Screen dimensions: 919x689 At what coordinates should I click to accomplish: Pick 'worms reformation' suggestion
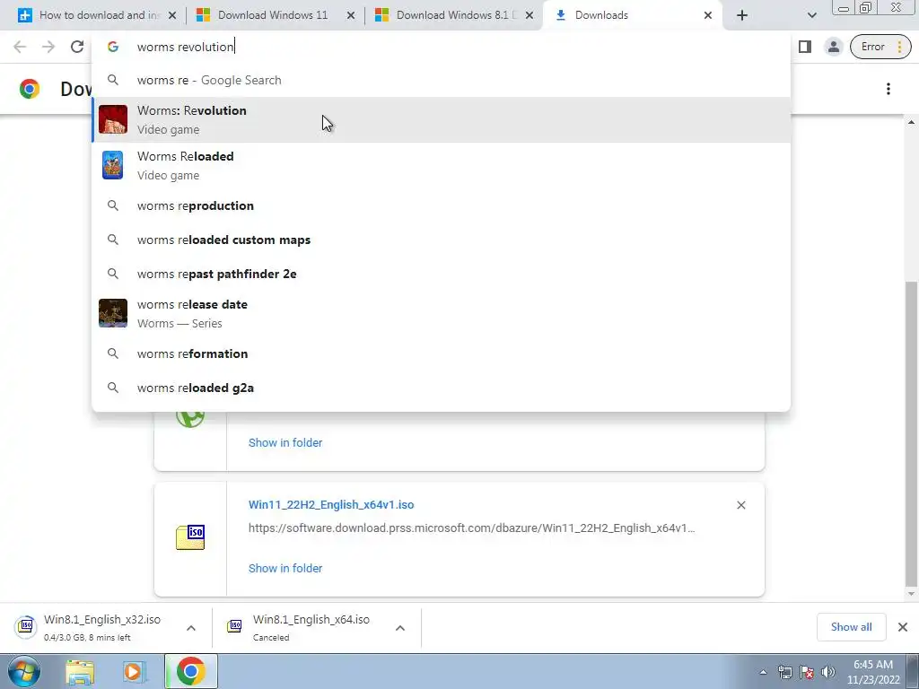[x=441, y=353]
